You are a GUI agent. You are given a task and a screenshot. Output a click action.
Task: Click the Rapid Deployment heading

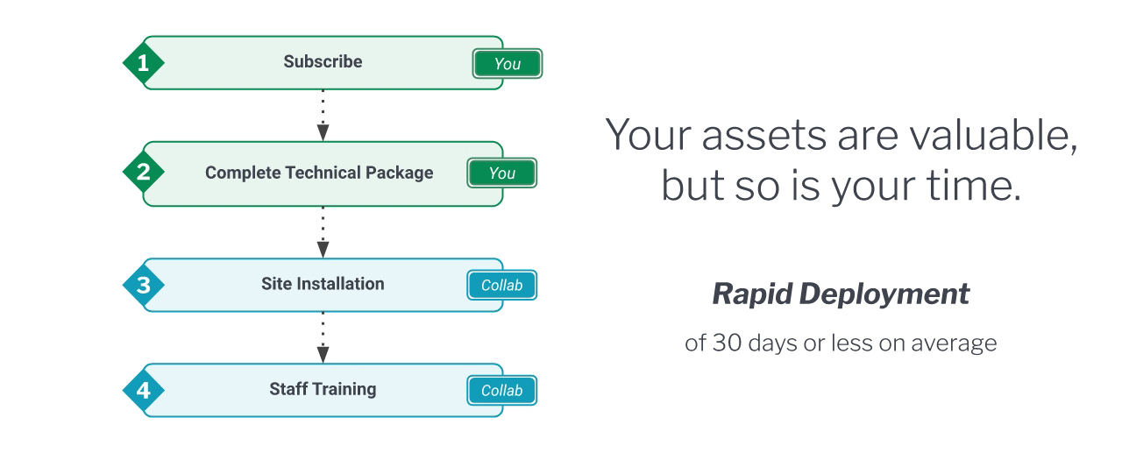click(x=841, y=294)
